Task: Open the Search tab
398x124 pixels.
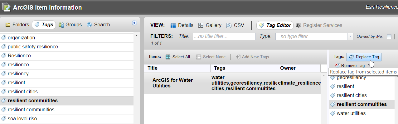Action: coord(99,25)
